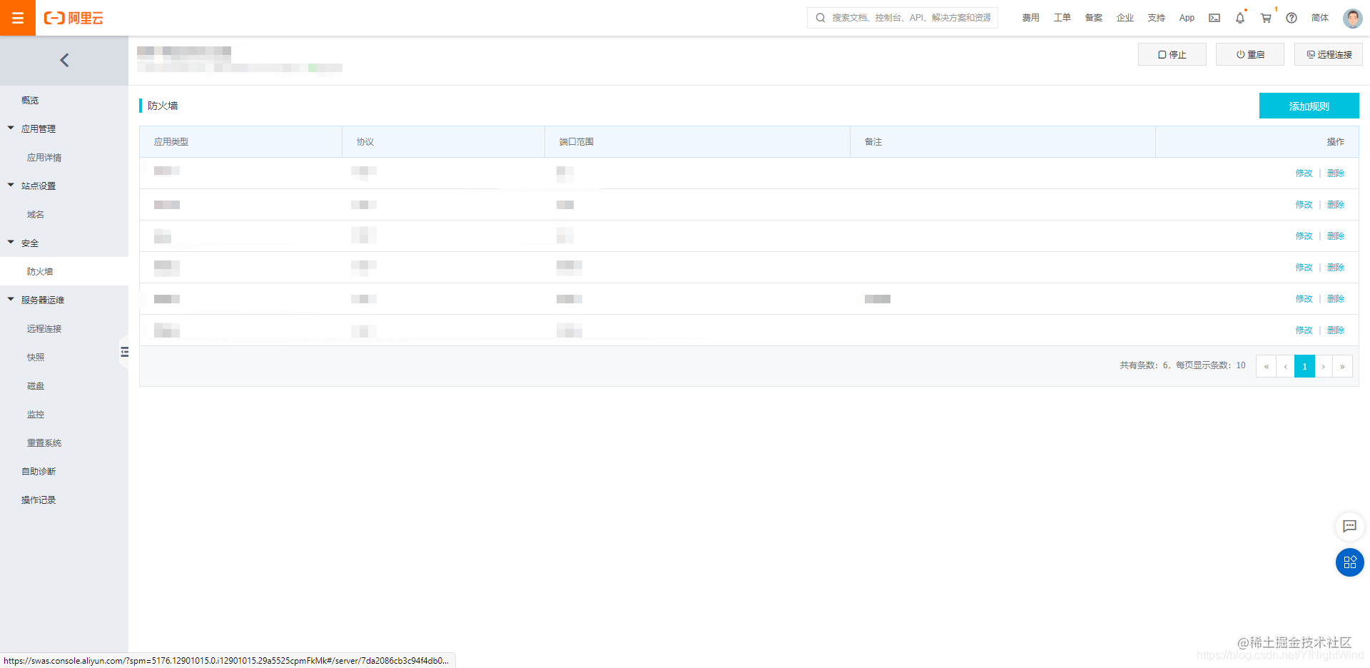Image resolution: width=1370 pixels, height=668 pixels.
Task: Click 删除 in the third firewall rule row
Action: coord(1336,236)
